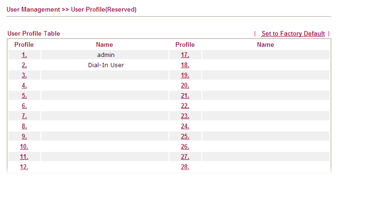This screenshot has height=213, width=380.
Task: Select profile number 18 link
Action: coord(185,65)
